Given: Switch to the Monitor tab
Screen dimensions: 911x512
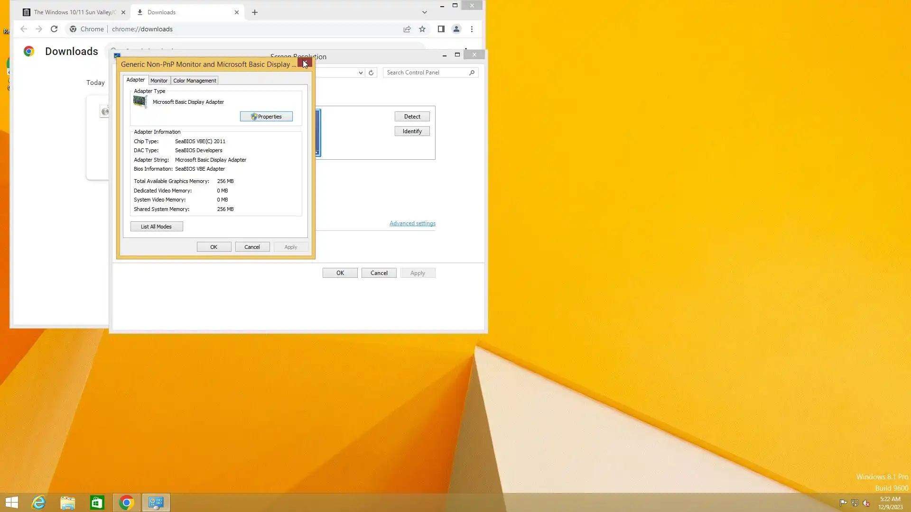Looking at the screenshot, I should pyautogui.click(x=159, y=81).
